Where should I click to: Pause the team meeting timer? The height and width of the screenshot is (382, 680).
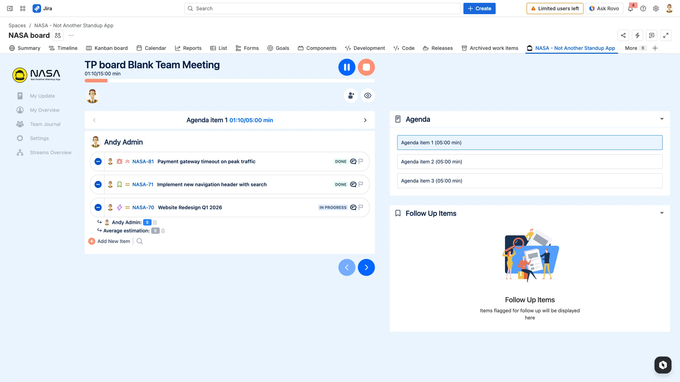click(x=347, y=67)
